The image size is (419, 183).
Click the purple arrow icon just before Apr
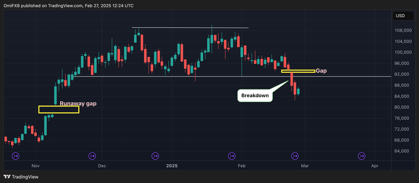pyautogui.click(x=362, y=156)
